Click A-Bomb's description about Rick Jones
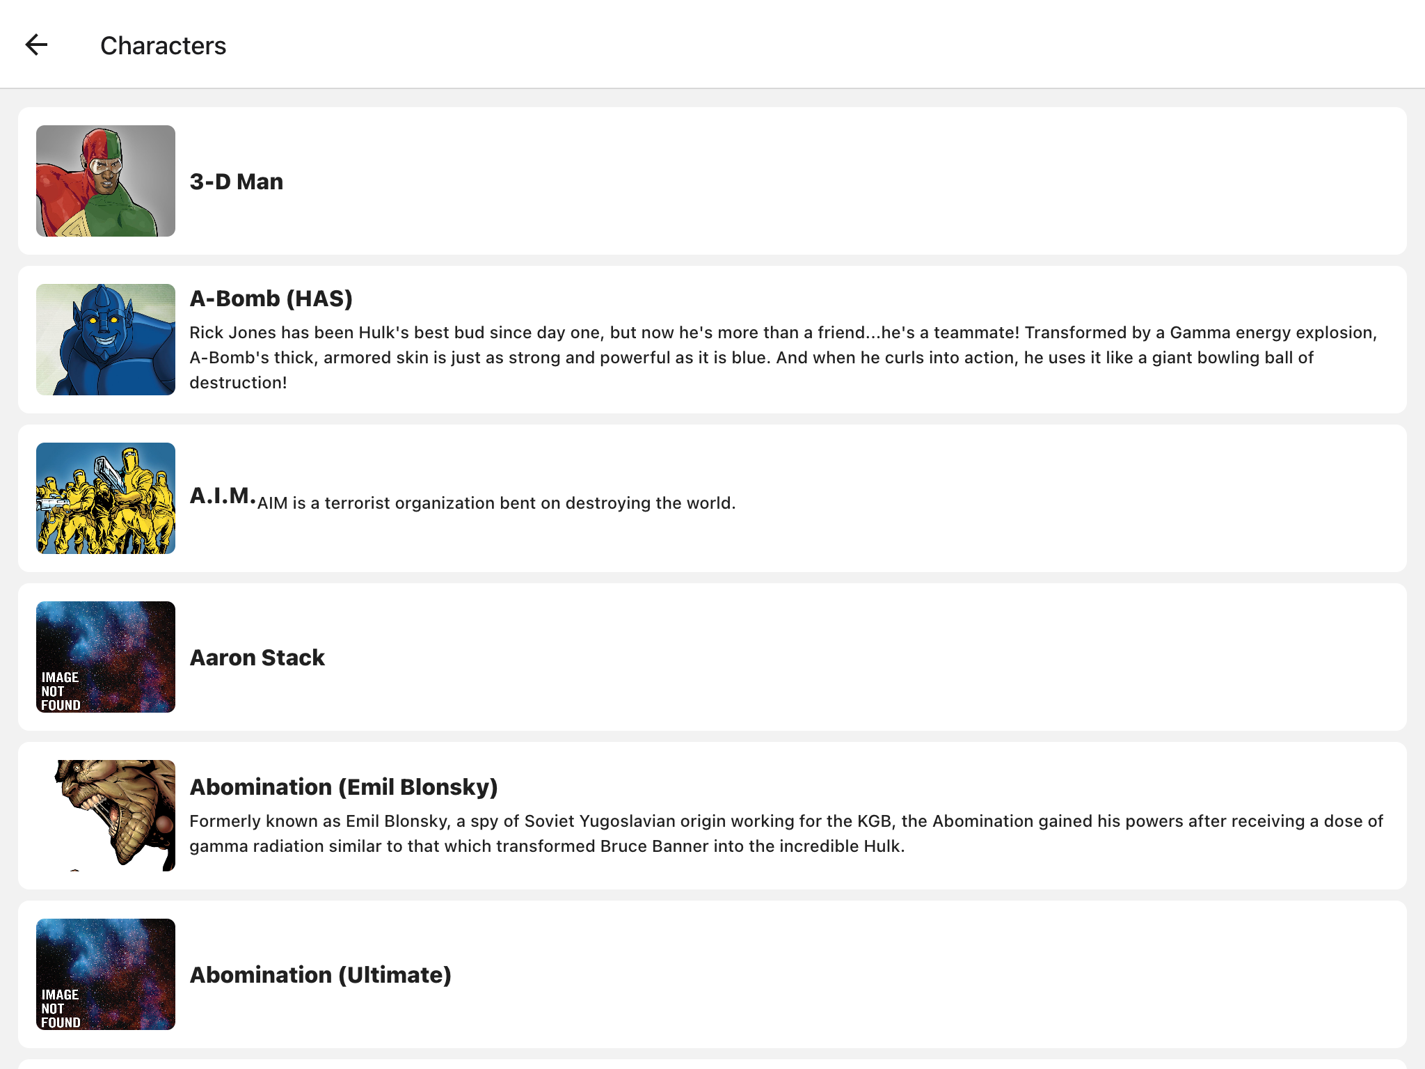Viewport: 1425px width, 1069px height. coord(783,358)
